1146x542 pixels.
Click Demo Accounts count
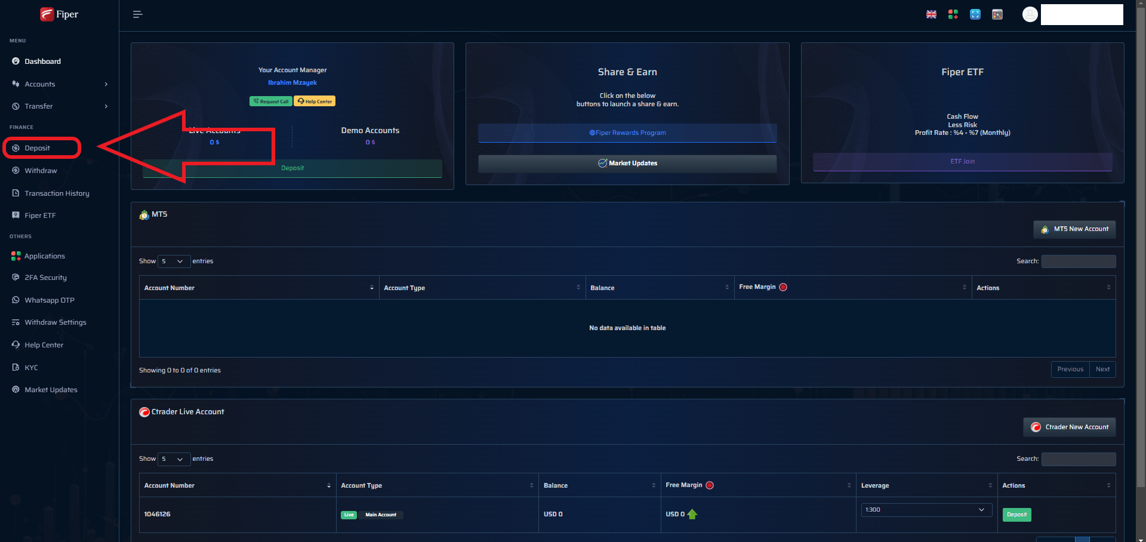click(x=370, y=143)
